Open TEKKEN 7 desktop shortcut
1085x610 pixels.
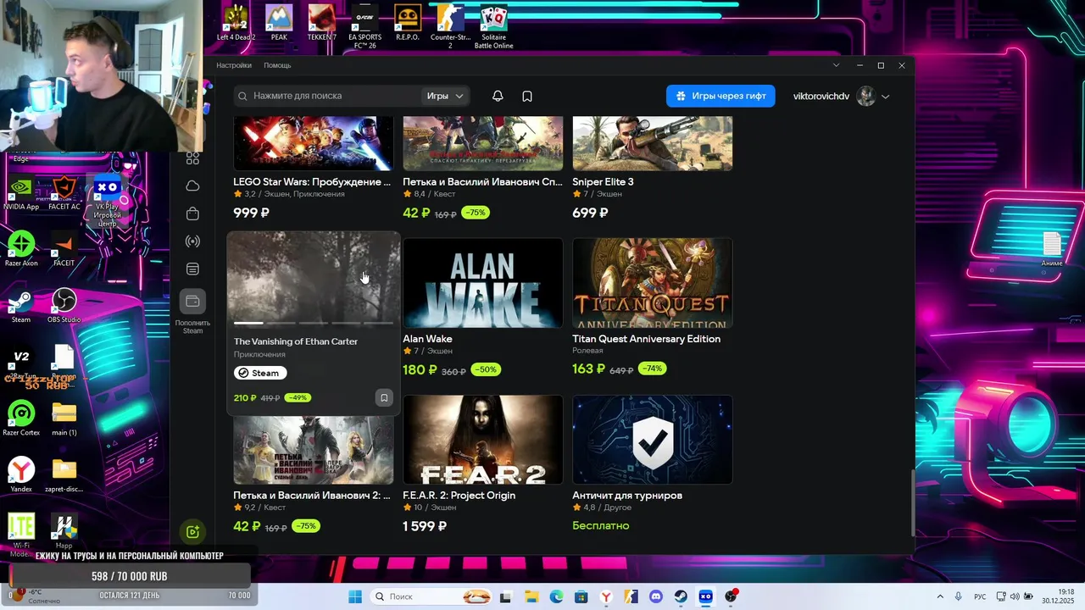[x=321, y=24]
